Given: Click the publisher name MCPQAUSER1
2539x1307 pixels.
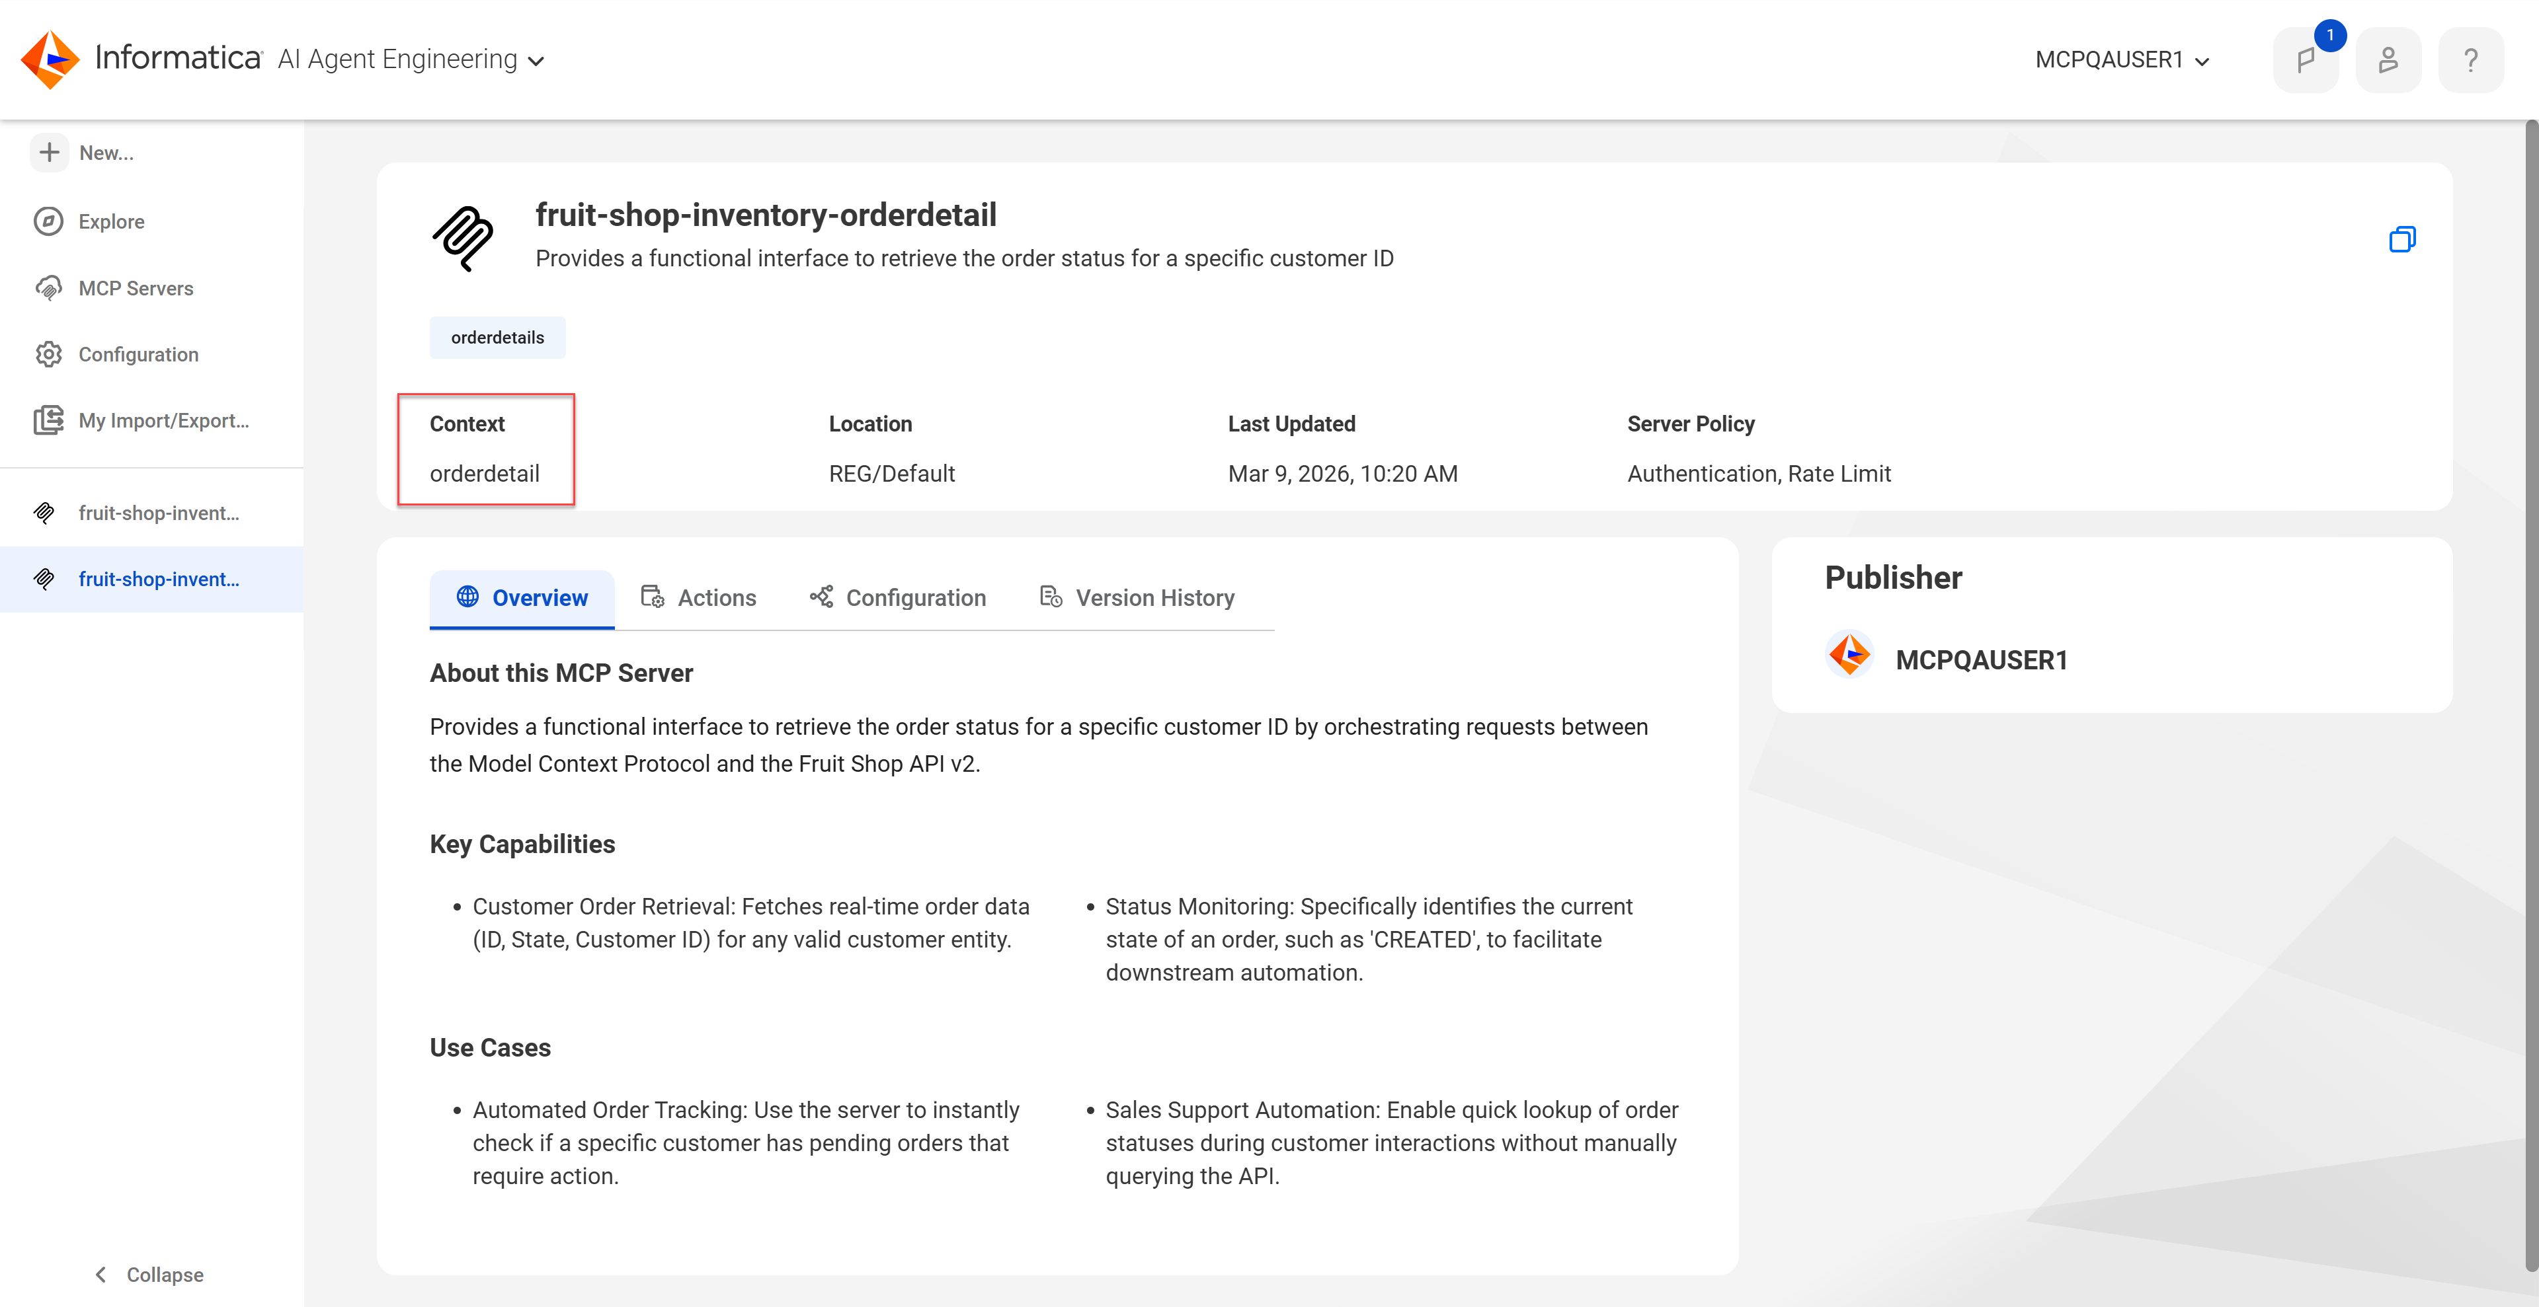Looking at the screenshot, I should (x=1981, y=660).
